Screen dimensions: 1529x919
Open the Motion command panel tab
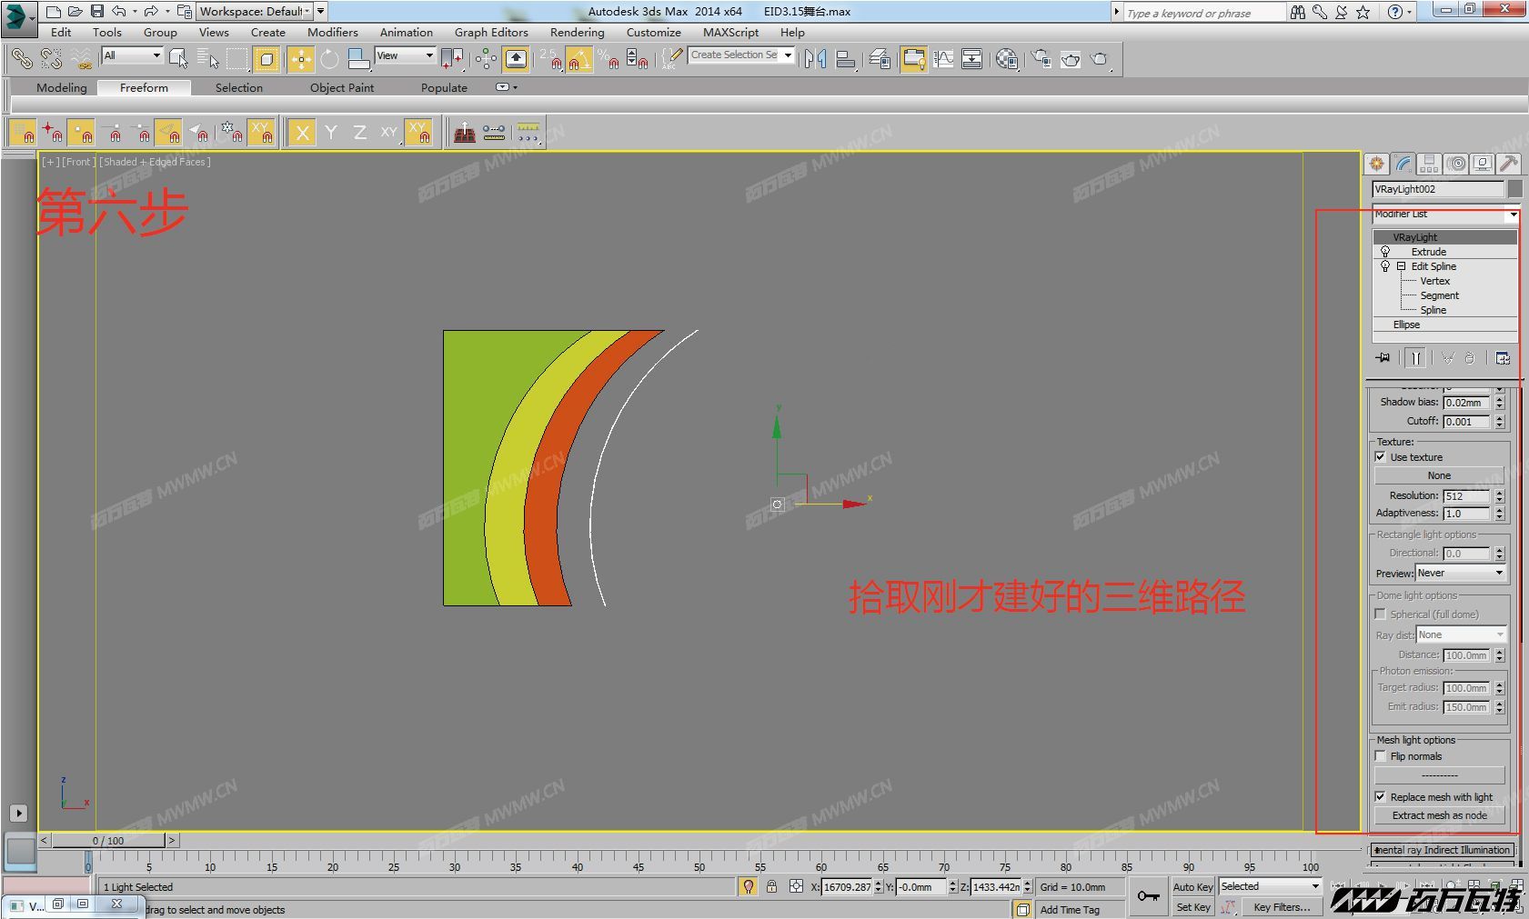point(1456,164)
